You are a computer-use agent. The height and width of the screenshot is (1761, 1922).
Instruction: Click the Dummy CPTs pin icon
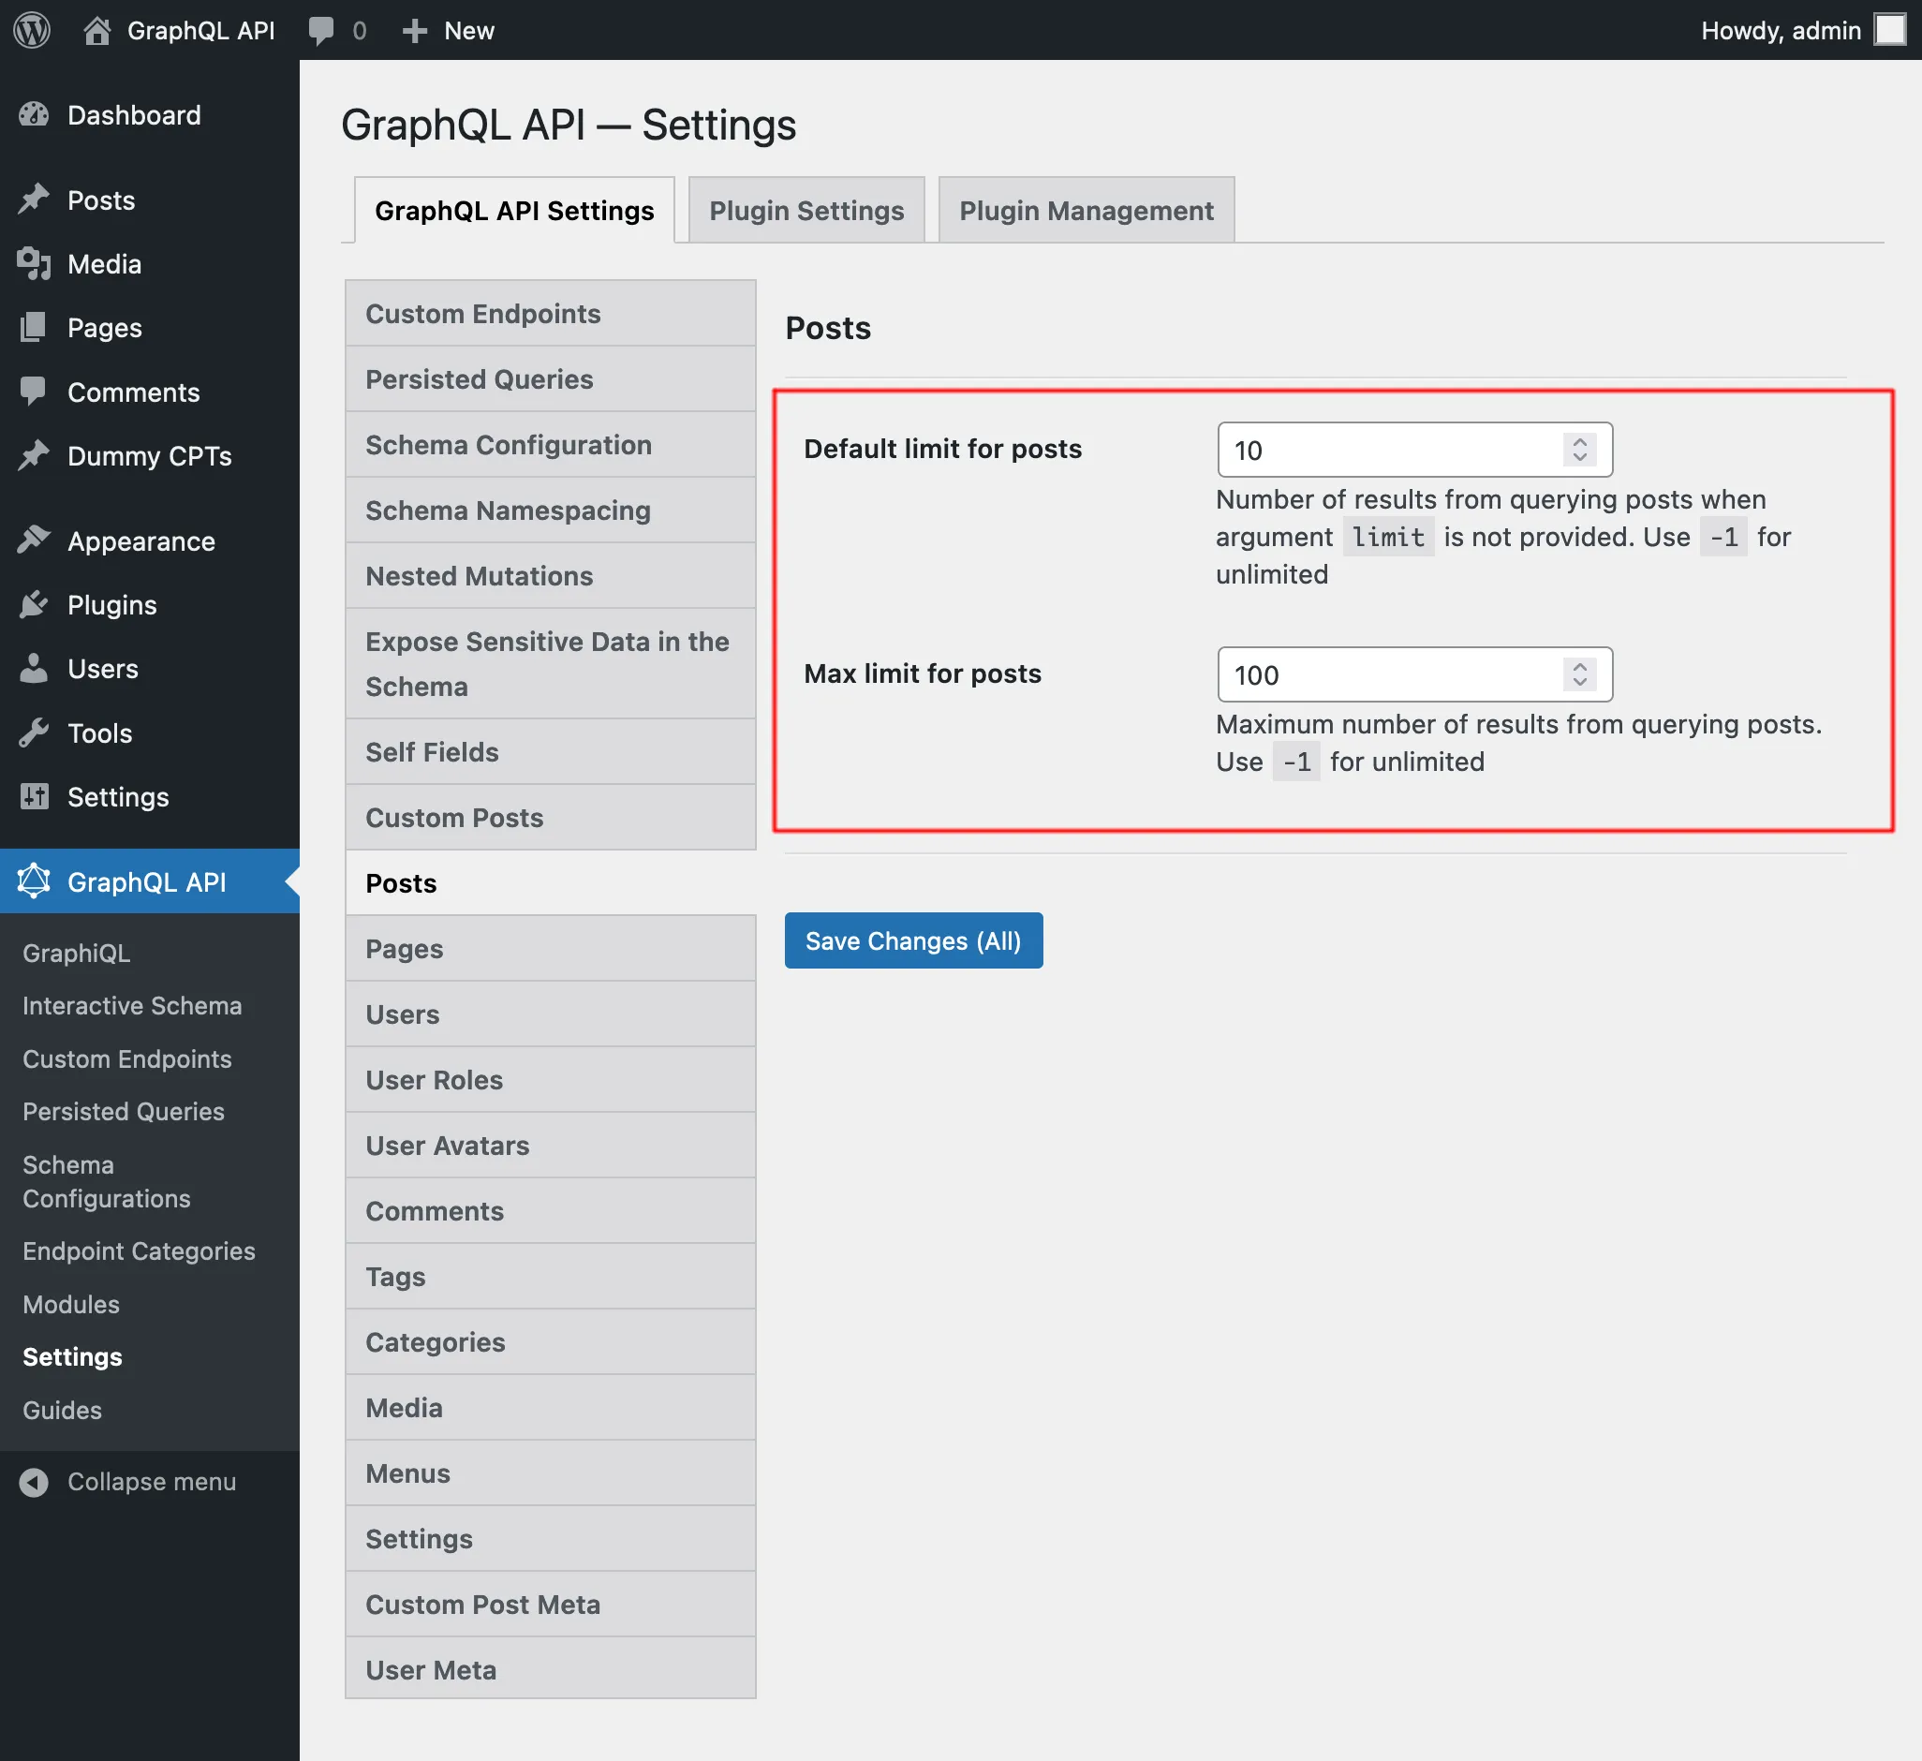[x=34, y=456]
